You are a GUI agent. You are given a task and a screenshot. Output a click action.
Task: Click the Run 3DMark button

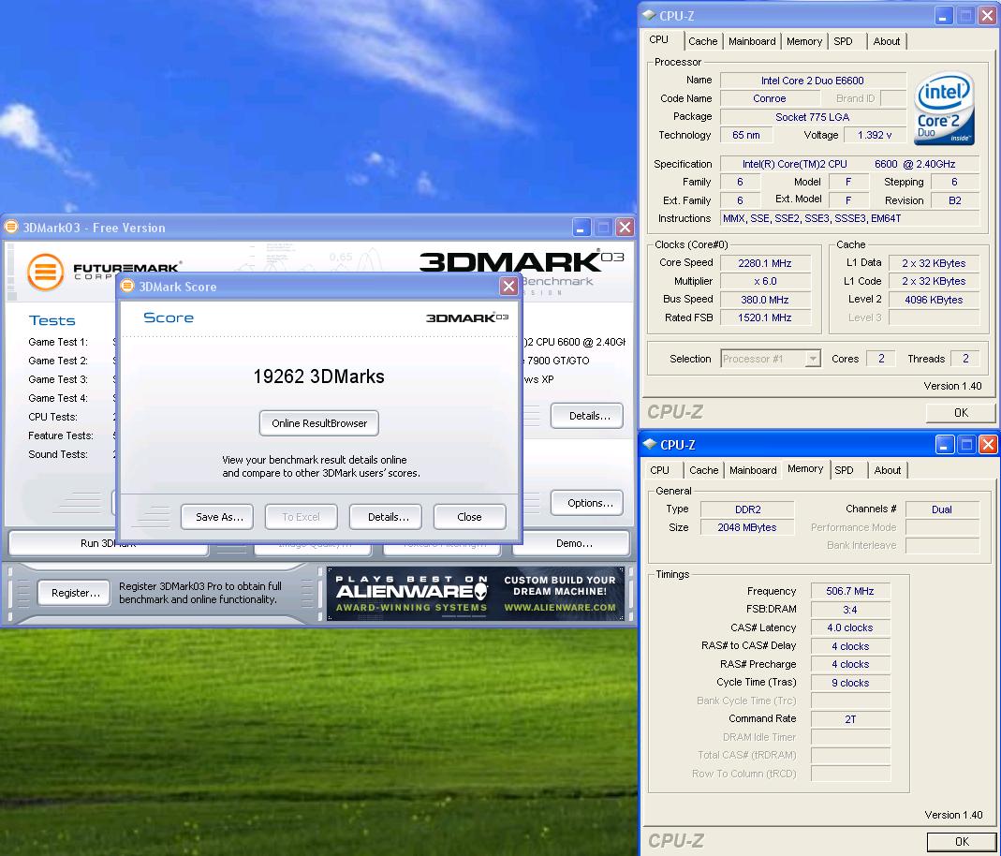[109, 543]
